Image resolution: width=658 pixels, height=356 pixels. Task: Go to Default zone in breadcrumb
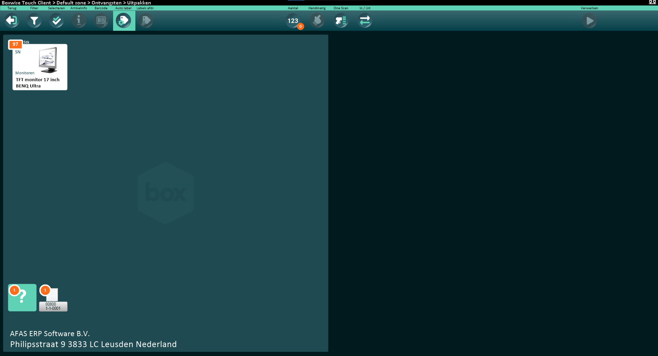tap(71, 3)
